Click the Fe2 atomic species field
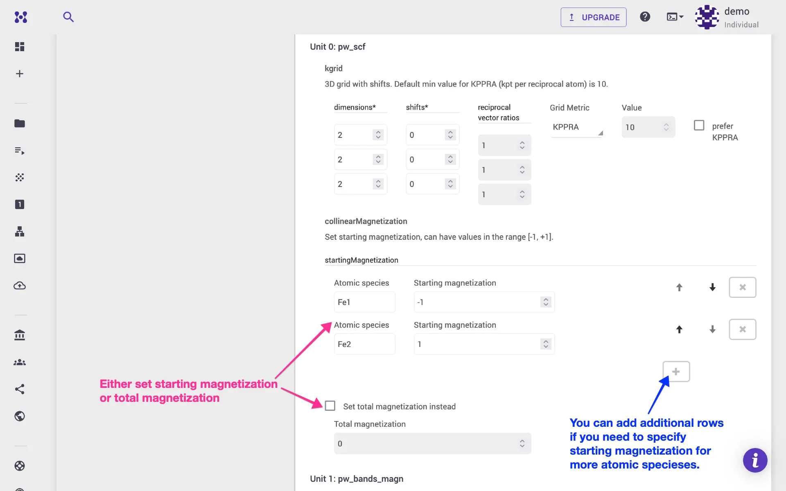 tap(364, 344)
